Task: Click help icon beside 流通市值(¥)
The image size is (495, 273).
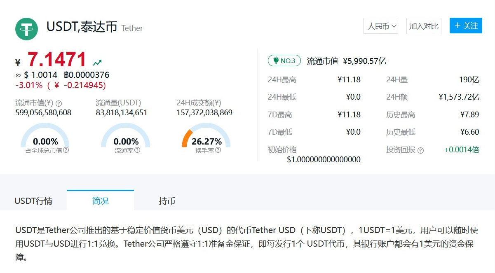Action: pos(59,103)
